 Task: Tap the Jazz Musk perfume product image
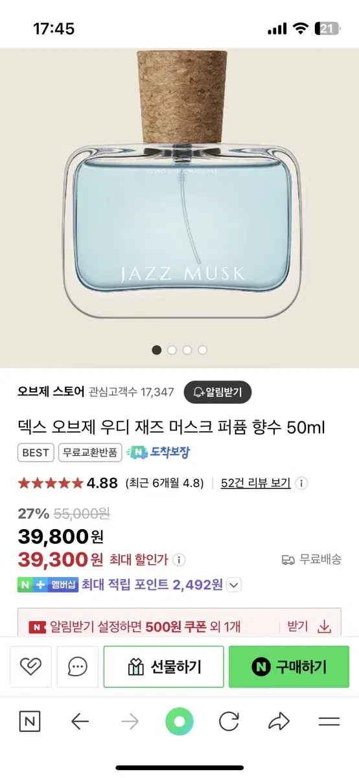(x=179, y=184)
